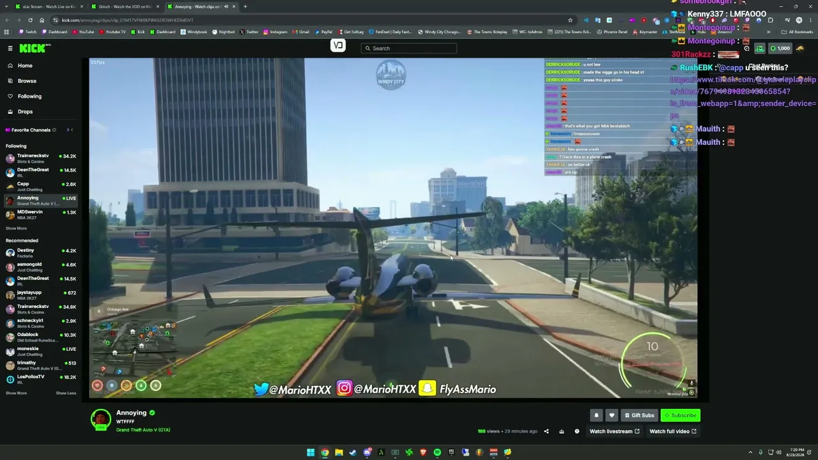The image size is (818, 460).
Task: Open the browser tab search dropdown
Action: [6, 6]
